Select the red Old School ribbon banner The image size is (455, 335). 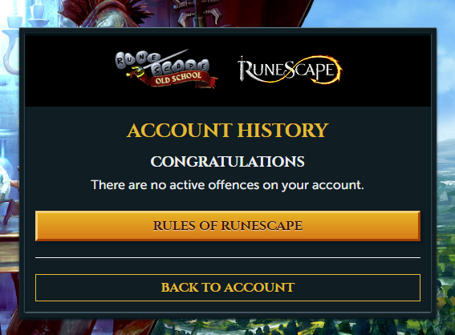click(x=181, y=79)
